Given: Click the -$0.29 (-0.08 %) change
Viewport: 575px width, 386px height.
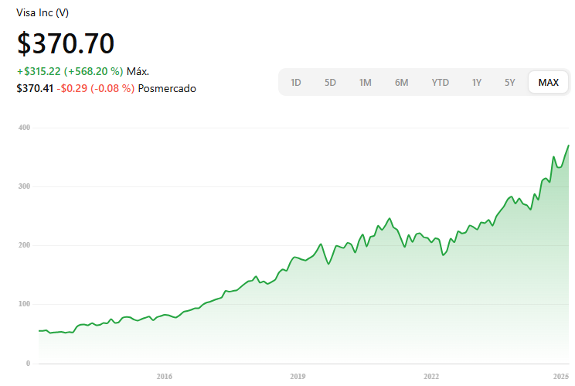Looking at the screenshot, I should 96,88.
